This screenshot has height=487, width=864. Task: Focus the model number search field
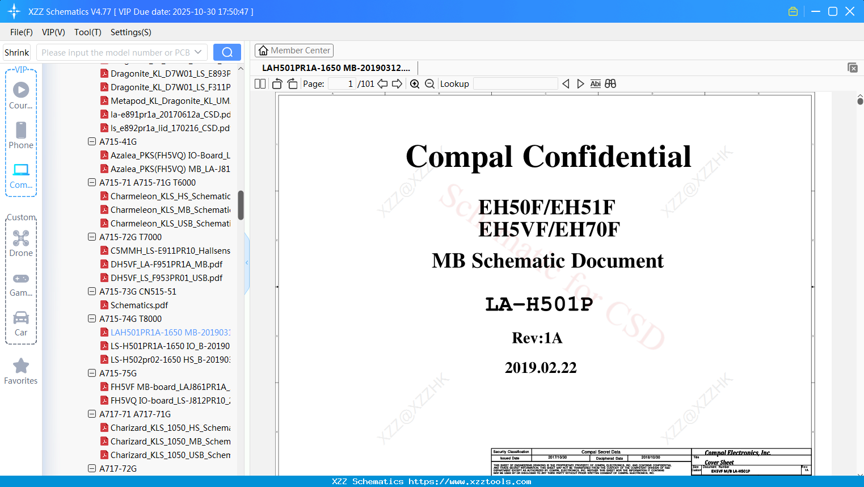click(115, 52)
